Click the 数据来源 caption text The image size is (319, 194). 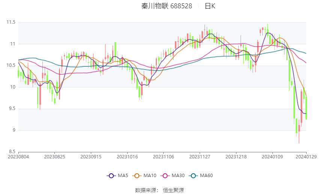[x=146, y=190]
